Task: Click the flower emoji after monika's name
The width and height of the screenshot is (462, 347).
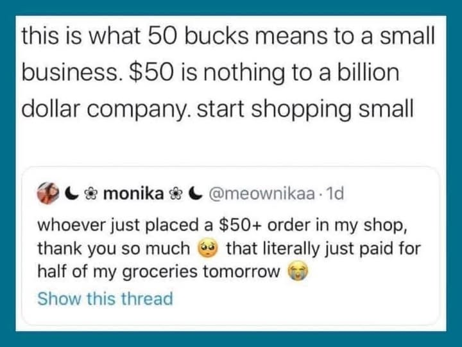Action: point(171,193)
